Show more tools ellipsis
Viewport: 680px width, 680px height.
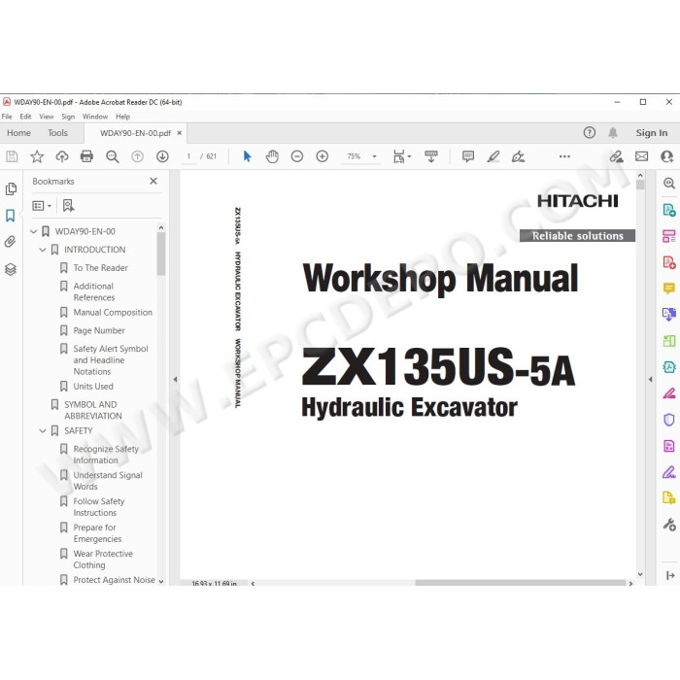click(x=564, y=156)
